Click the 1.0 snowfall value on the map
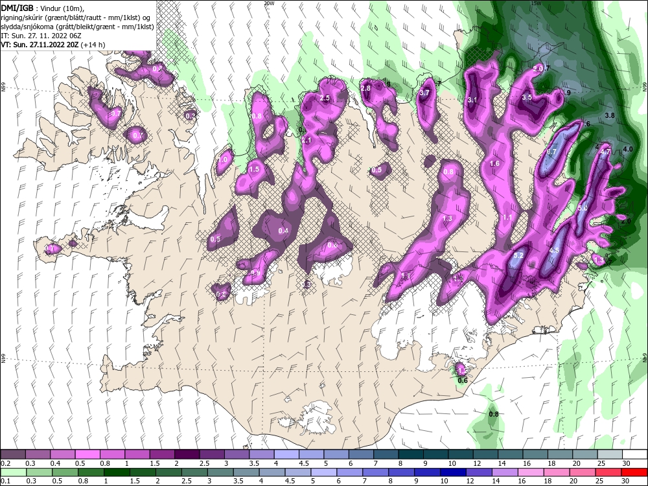648x486 pixels. point(223,160)
